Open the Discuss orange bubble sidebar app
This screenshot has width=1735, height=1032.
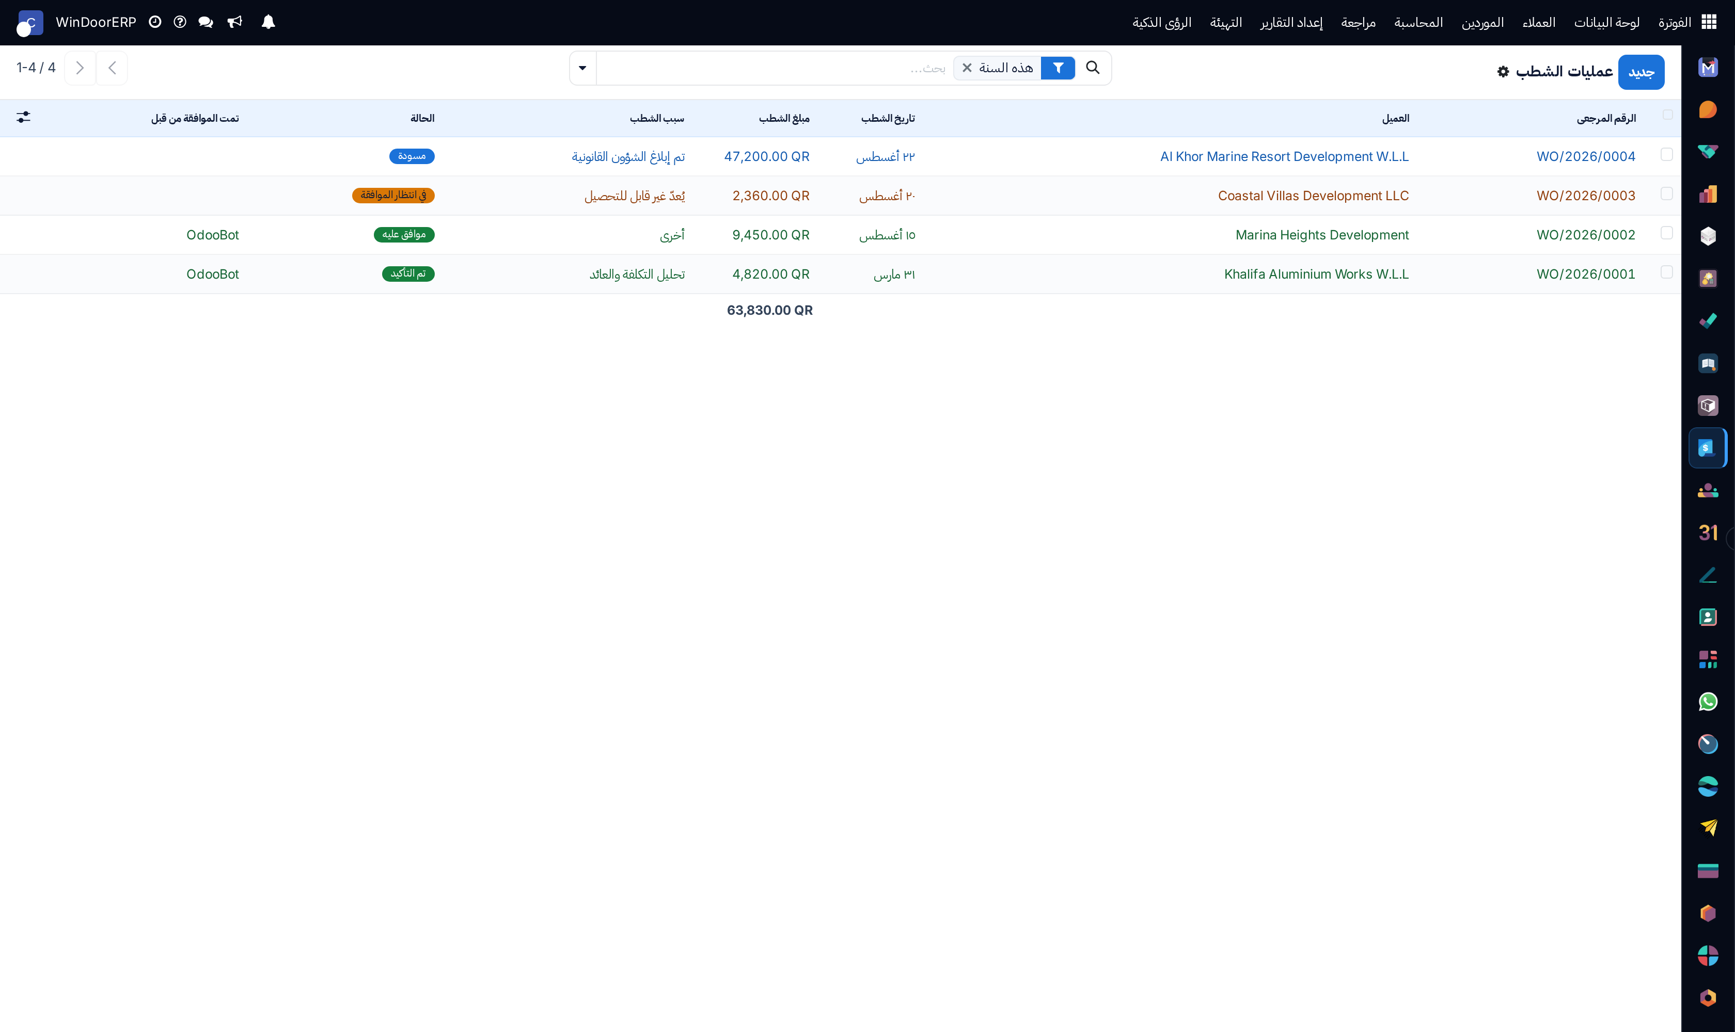coord(1708,110)
